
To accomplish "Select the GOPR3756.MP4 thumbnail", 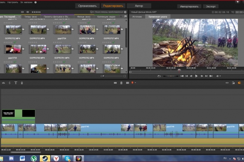I will pyautogui.click(x=87, y=30).
